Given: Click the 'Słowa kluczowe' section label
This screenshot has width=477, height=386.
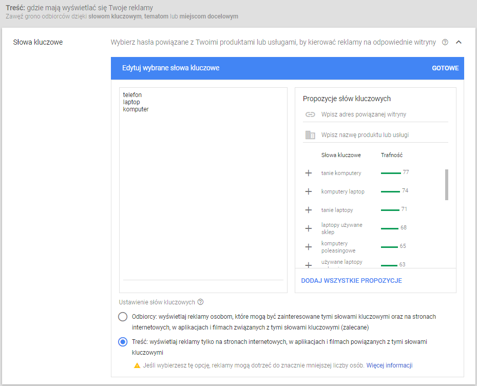Looking at the screenshot, I should pyautogui.click(x=37, y=42).
